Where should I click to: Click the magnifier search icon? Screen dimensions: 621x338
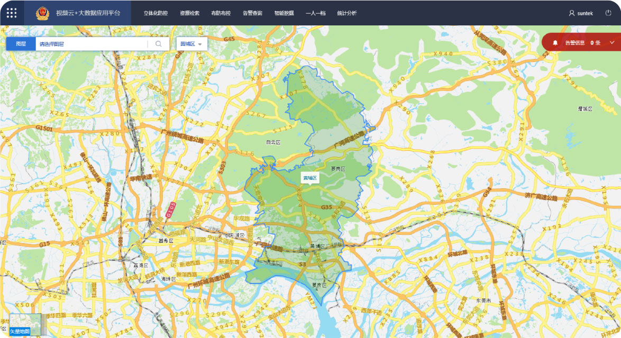pos(158,44)
